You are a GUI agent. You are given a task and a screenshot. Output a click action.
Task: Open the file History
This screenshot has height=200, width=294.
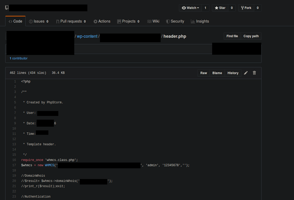coord(233,73)
